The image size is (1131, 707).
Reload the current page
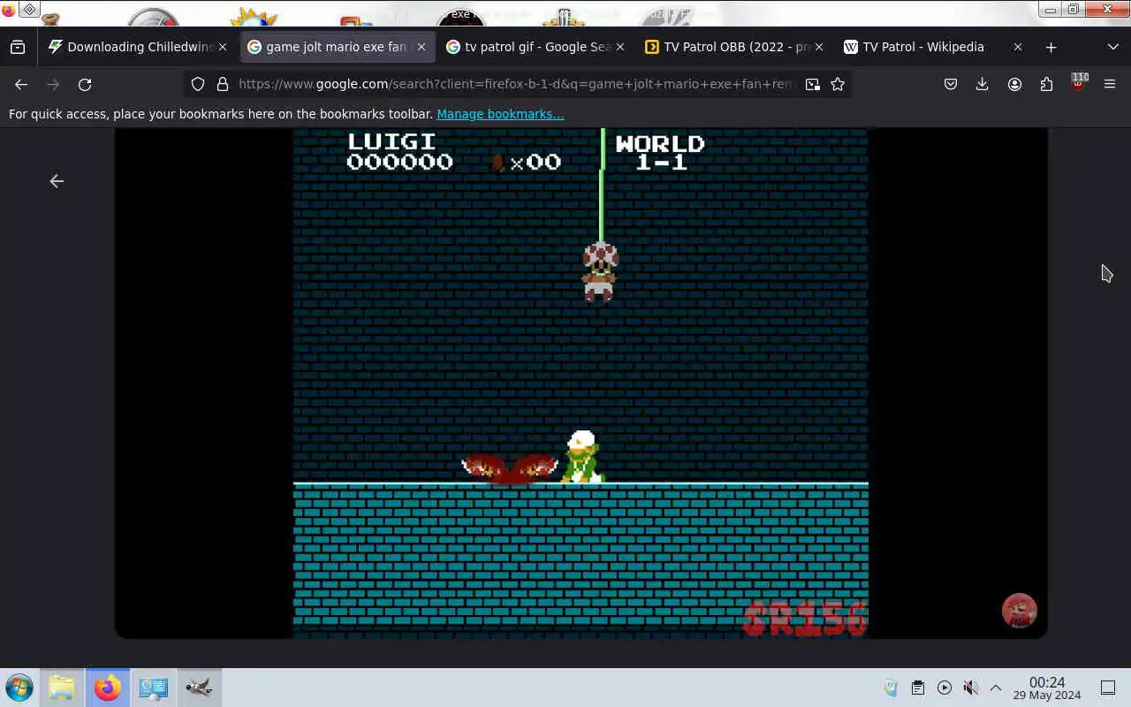pyautogui.click(x=85, y=84)
